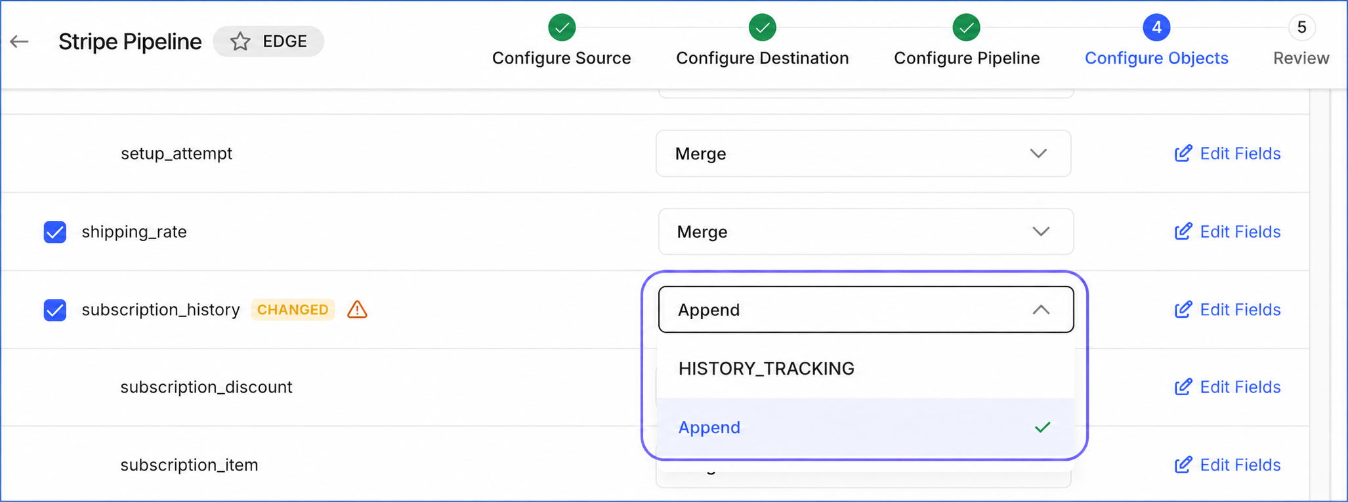Click the setup_attempt object name
Image resolution: width=1348 pixels, height=502 pixels.
click(177, 153)
